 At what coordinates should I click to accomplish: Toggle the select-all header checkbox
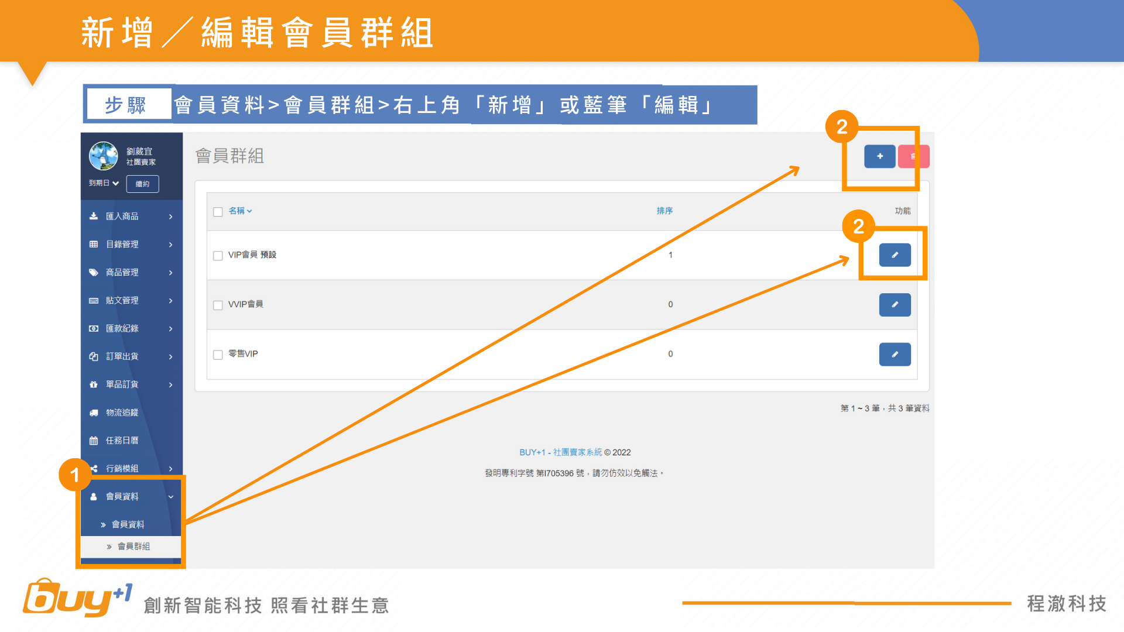218,212
